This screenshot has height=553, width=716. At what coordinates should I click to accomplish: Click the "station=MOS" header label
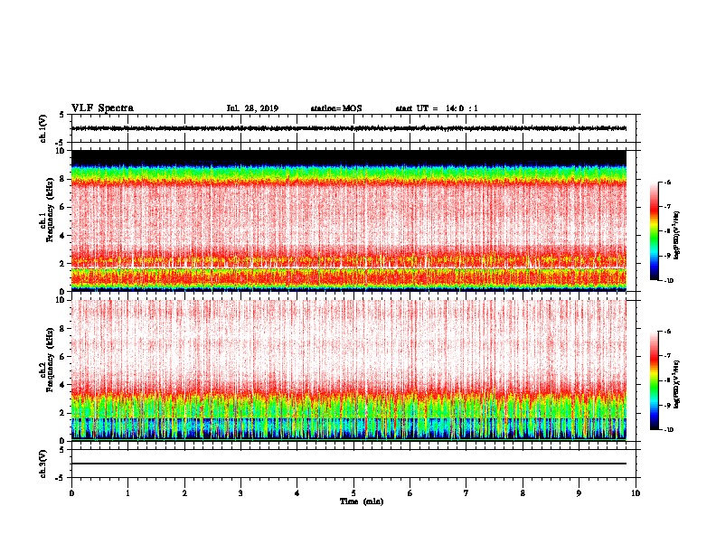336,108
